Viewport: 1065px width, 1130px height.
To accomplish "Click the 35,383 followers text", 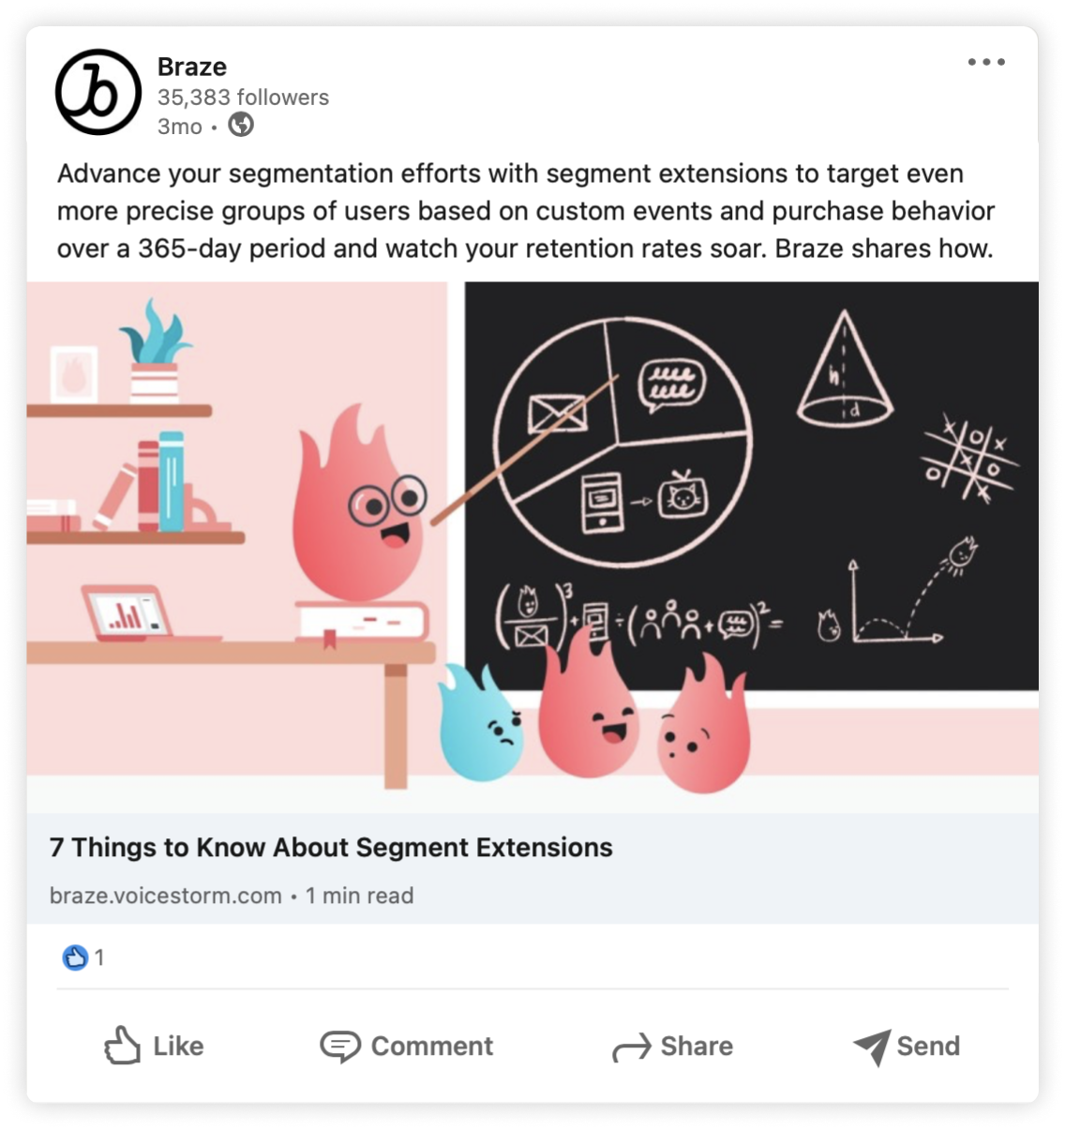I will point(243,97).
